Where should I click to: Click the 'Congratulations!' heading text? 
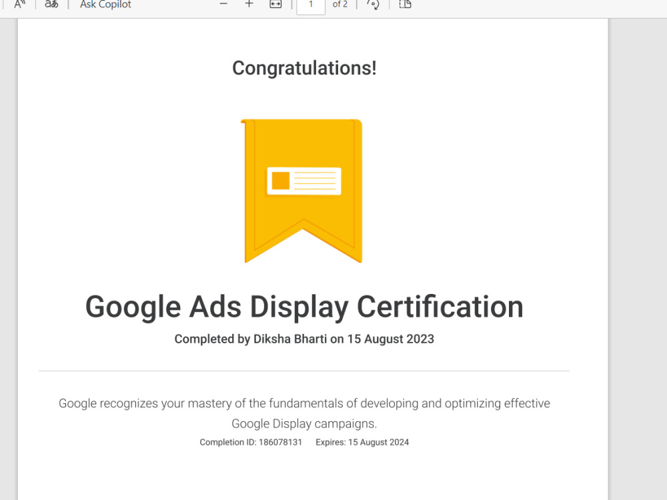click(304, 68)
